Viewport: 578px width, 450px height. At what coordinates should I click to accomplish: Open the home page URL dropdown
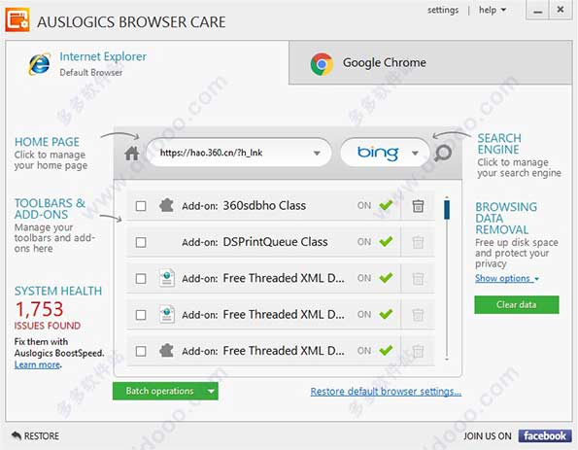[317, 153]
